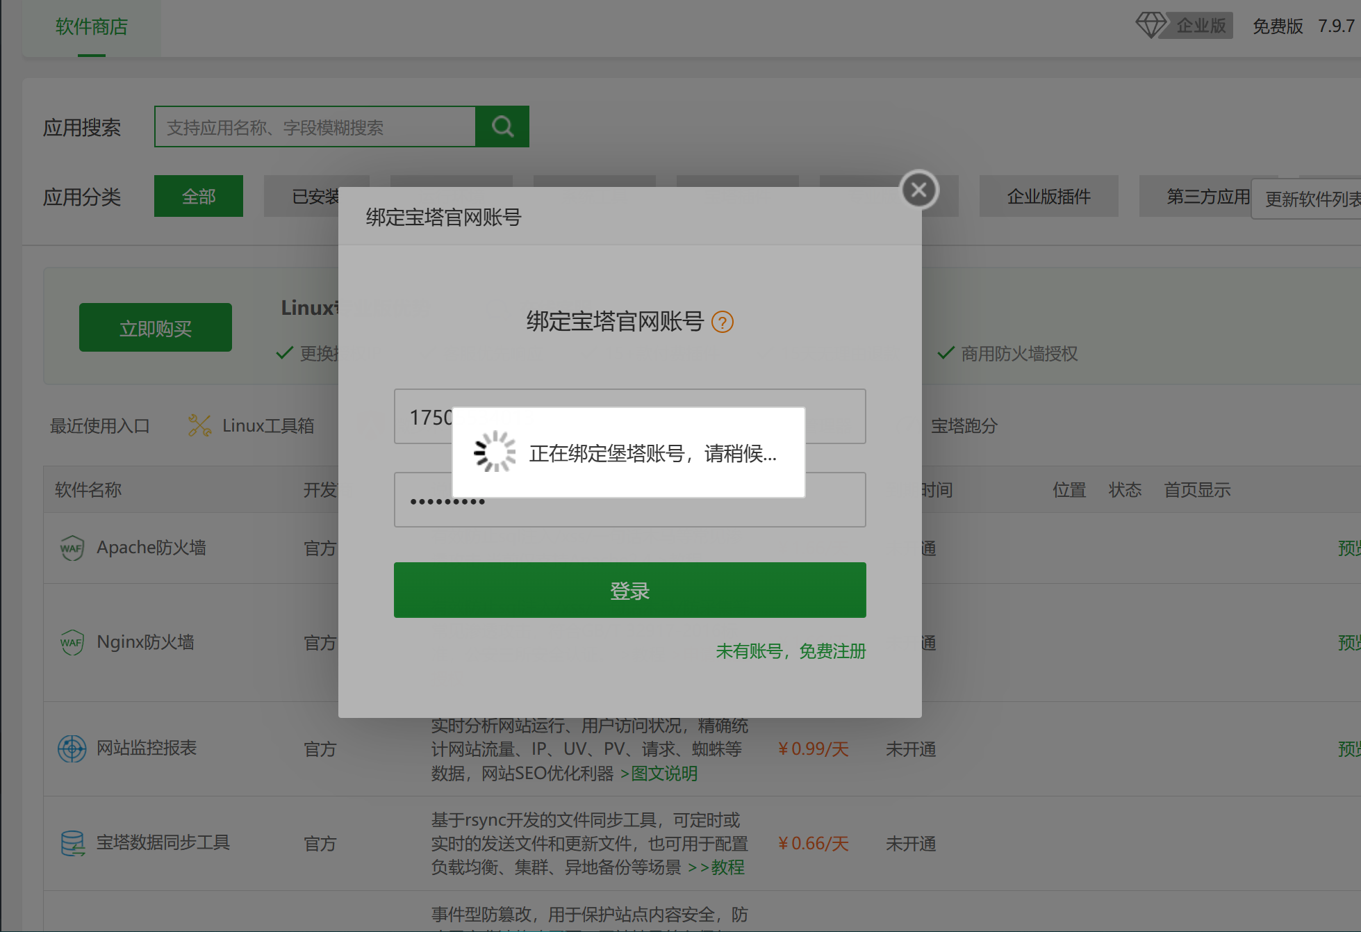Click 未开通 status in 宝塔数据同步工具 row

pyautogui.click(x=911, y=844)
